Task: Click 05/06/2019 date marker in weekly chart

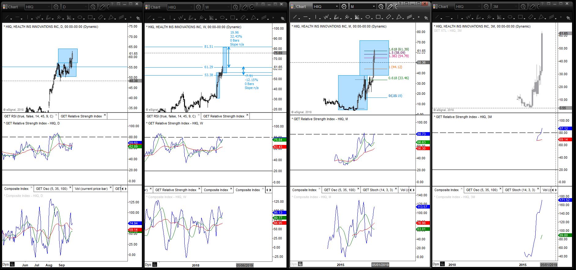Action: point(245,265)
